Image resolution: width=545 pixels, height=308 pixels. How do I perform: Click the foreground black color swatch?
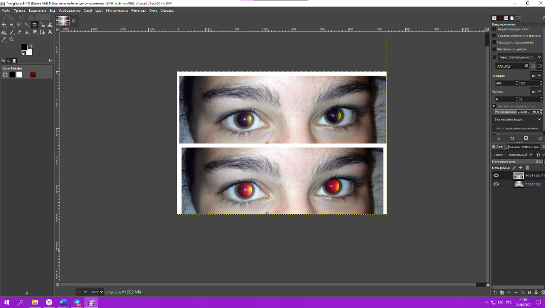tap(24, 47)
